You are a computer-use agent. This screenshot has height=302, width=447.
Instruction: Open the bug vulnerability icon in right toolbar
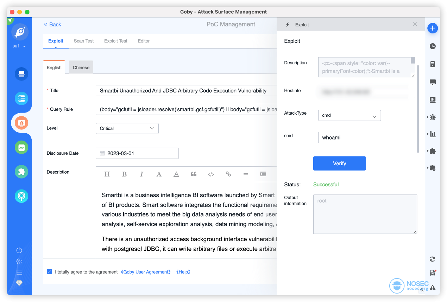point(433,117)
